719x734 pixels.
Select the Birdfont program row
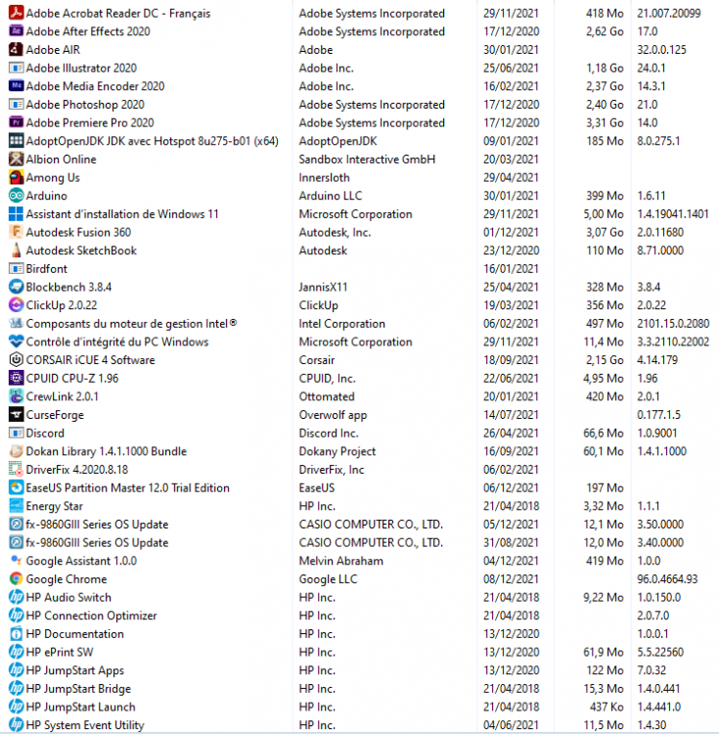(359, 269)
